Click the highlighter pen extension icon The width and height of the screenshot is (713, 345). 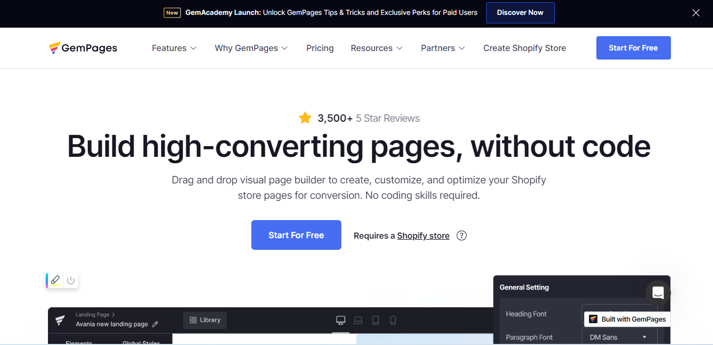[x=55, y=280]
